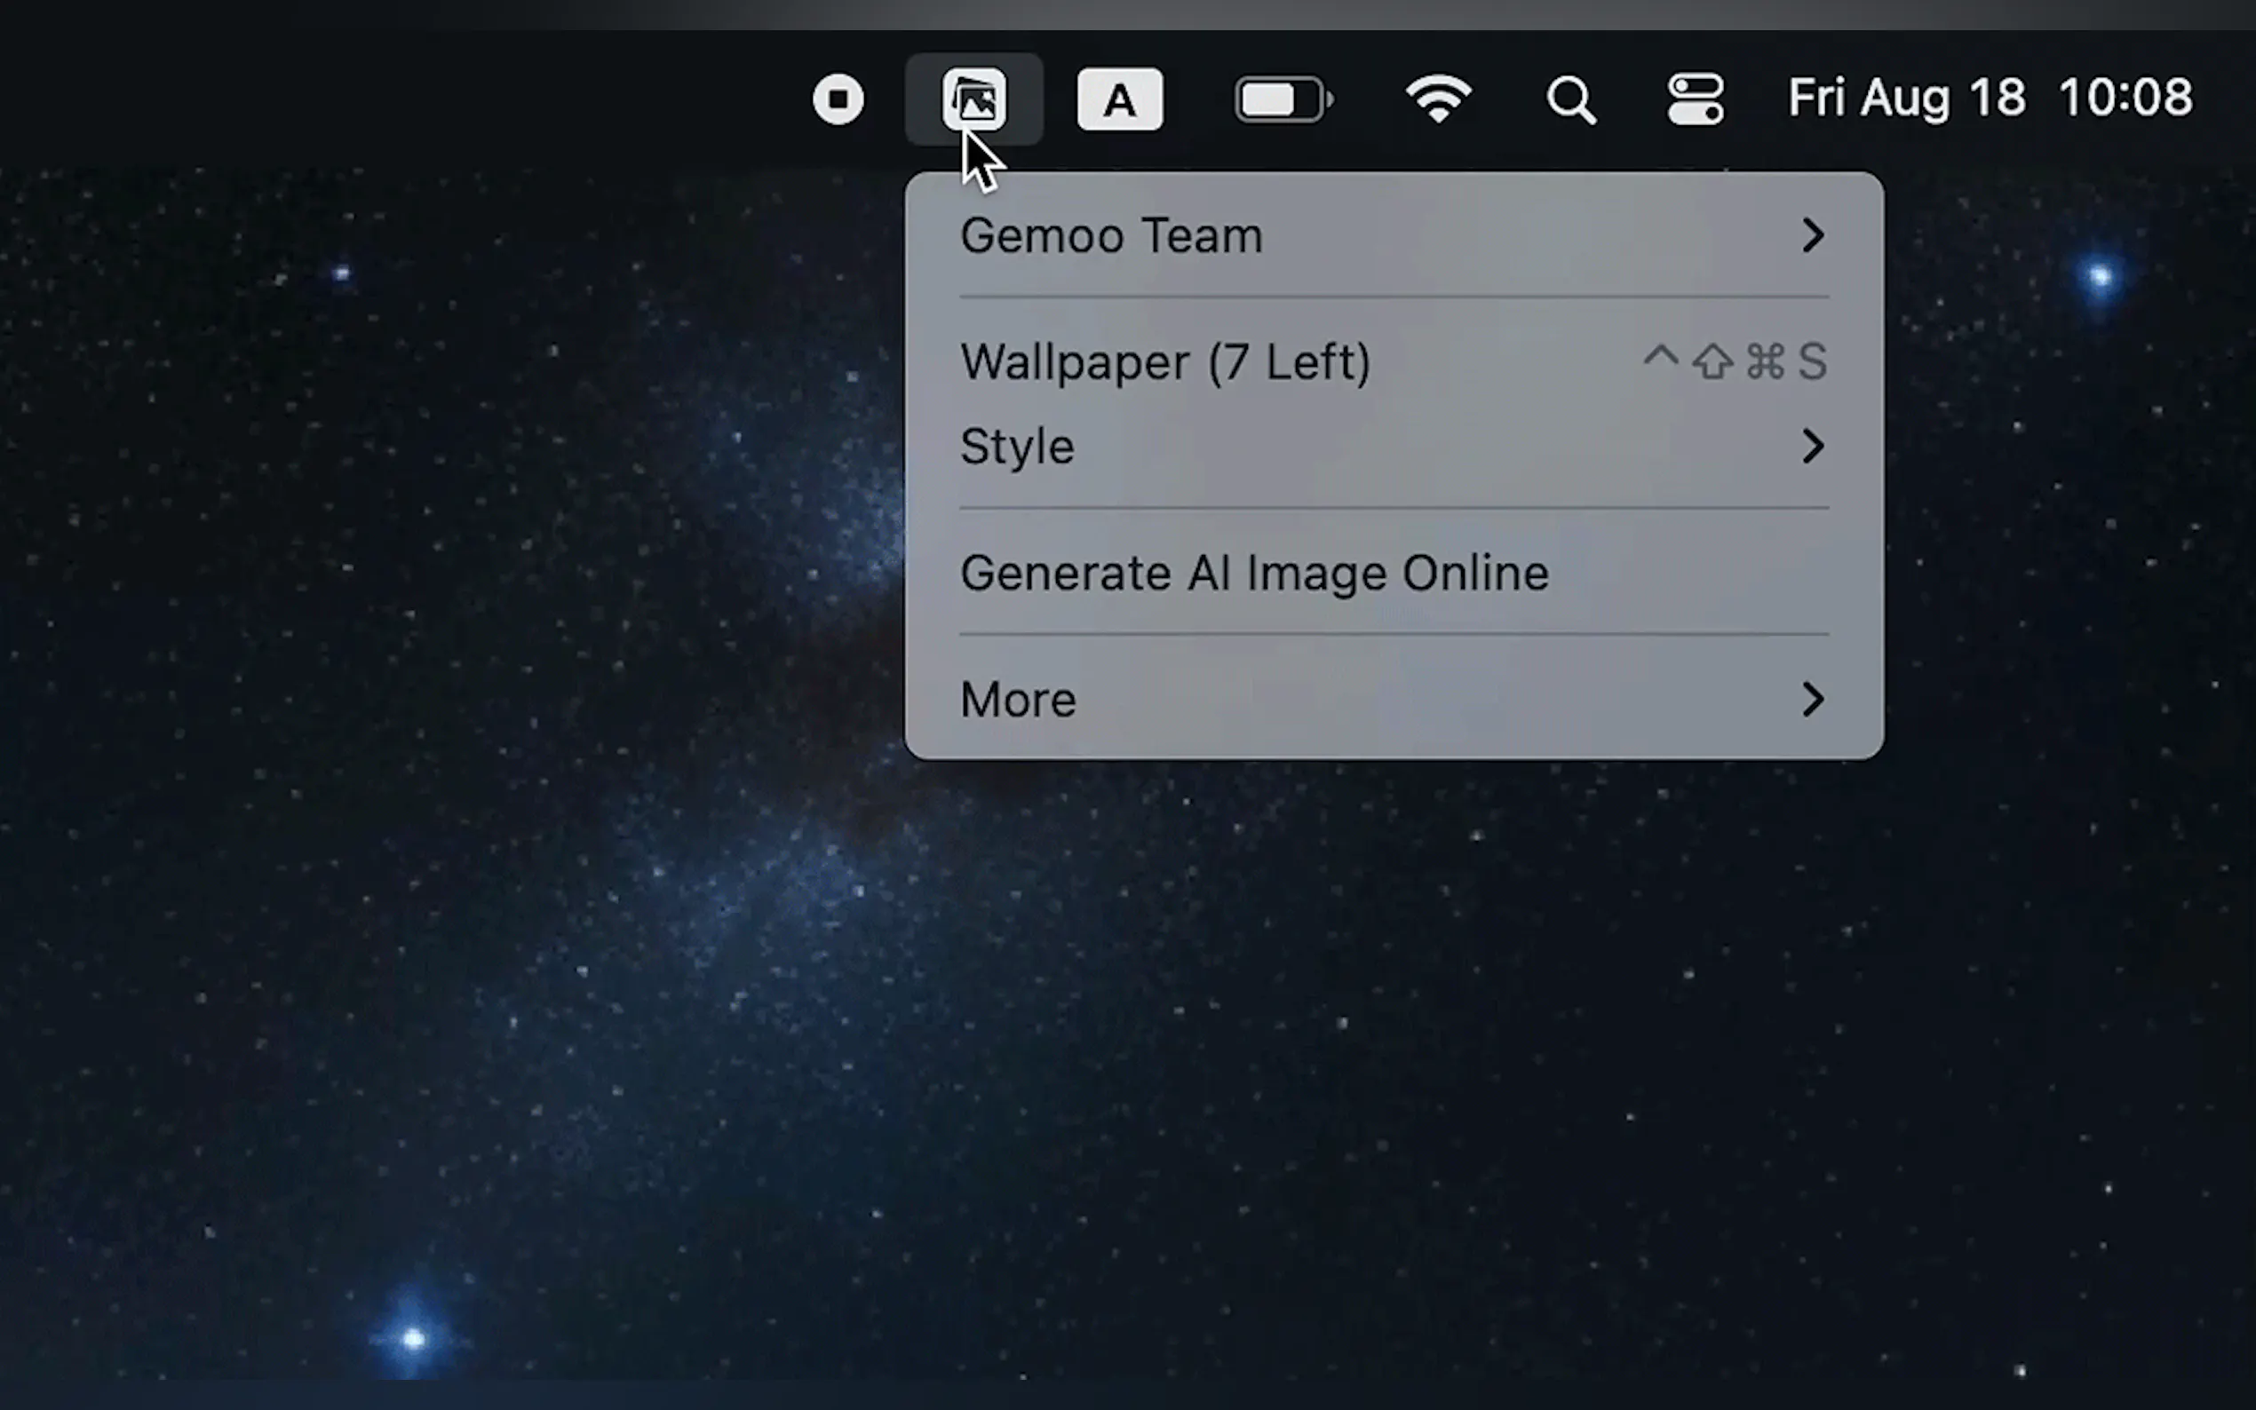Click the battery status icon

[x=1283, y=99]
